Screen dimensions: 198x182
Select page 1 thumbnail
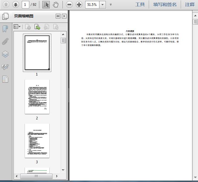(x=37, y=53)
